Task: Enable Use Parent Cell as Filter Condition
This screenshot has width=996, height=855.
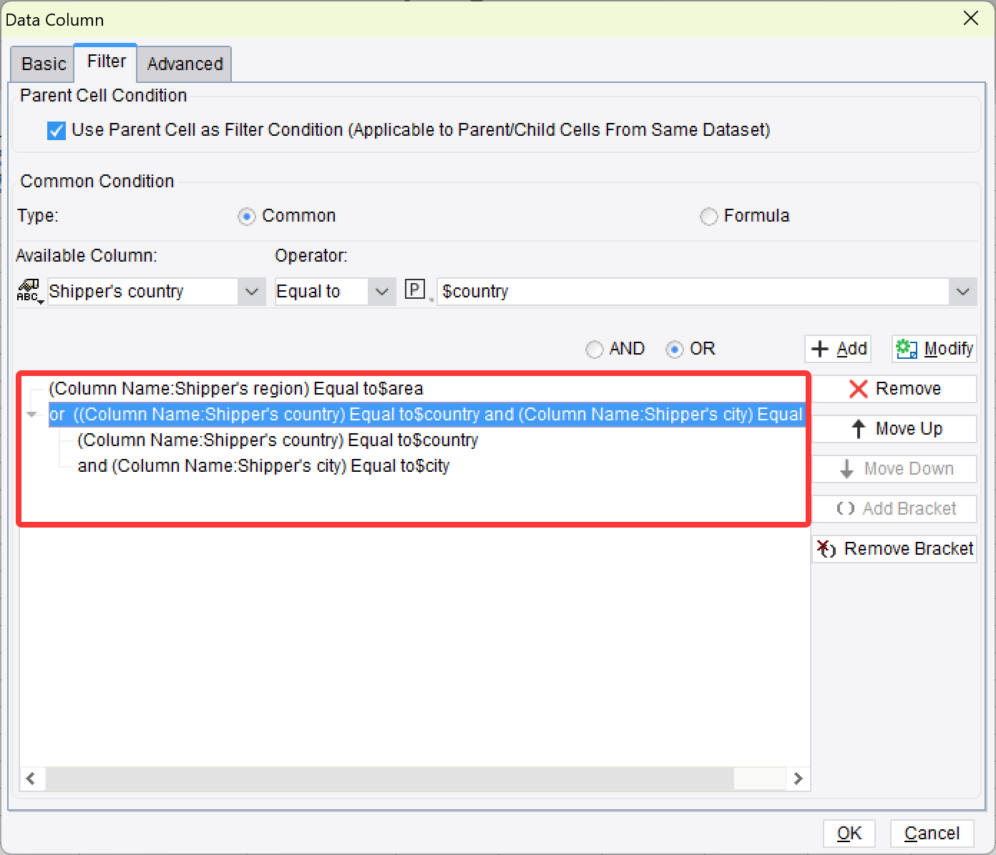Action: click(56, 130)
